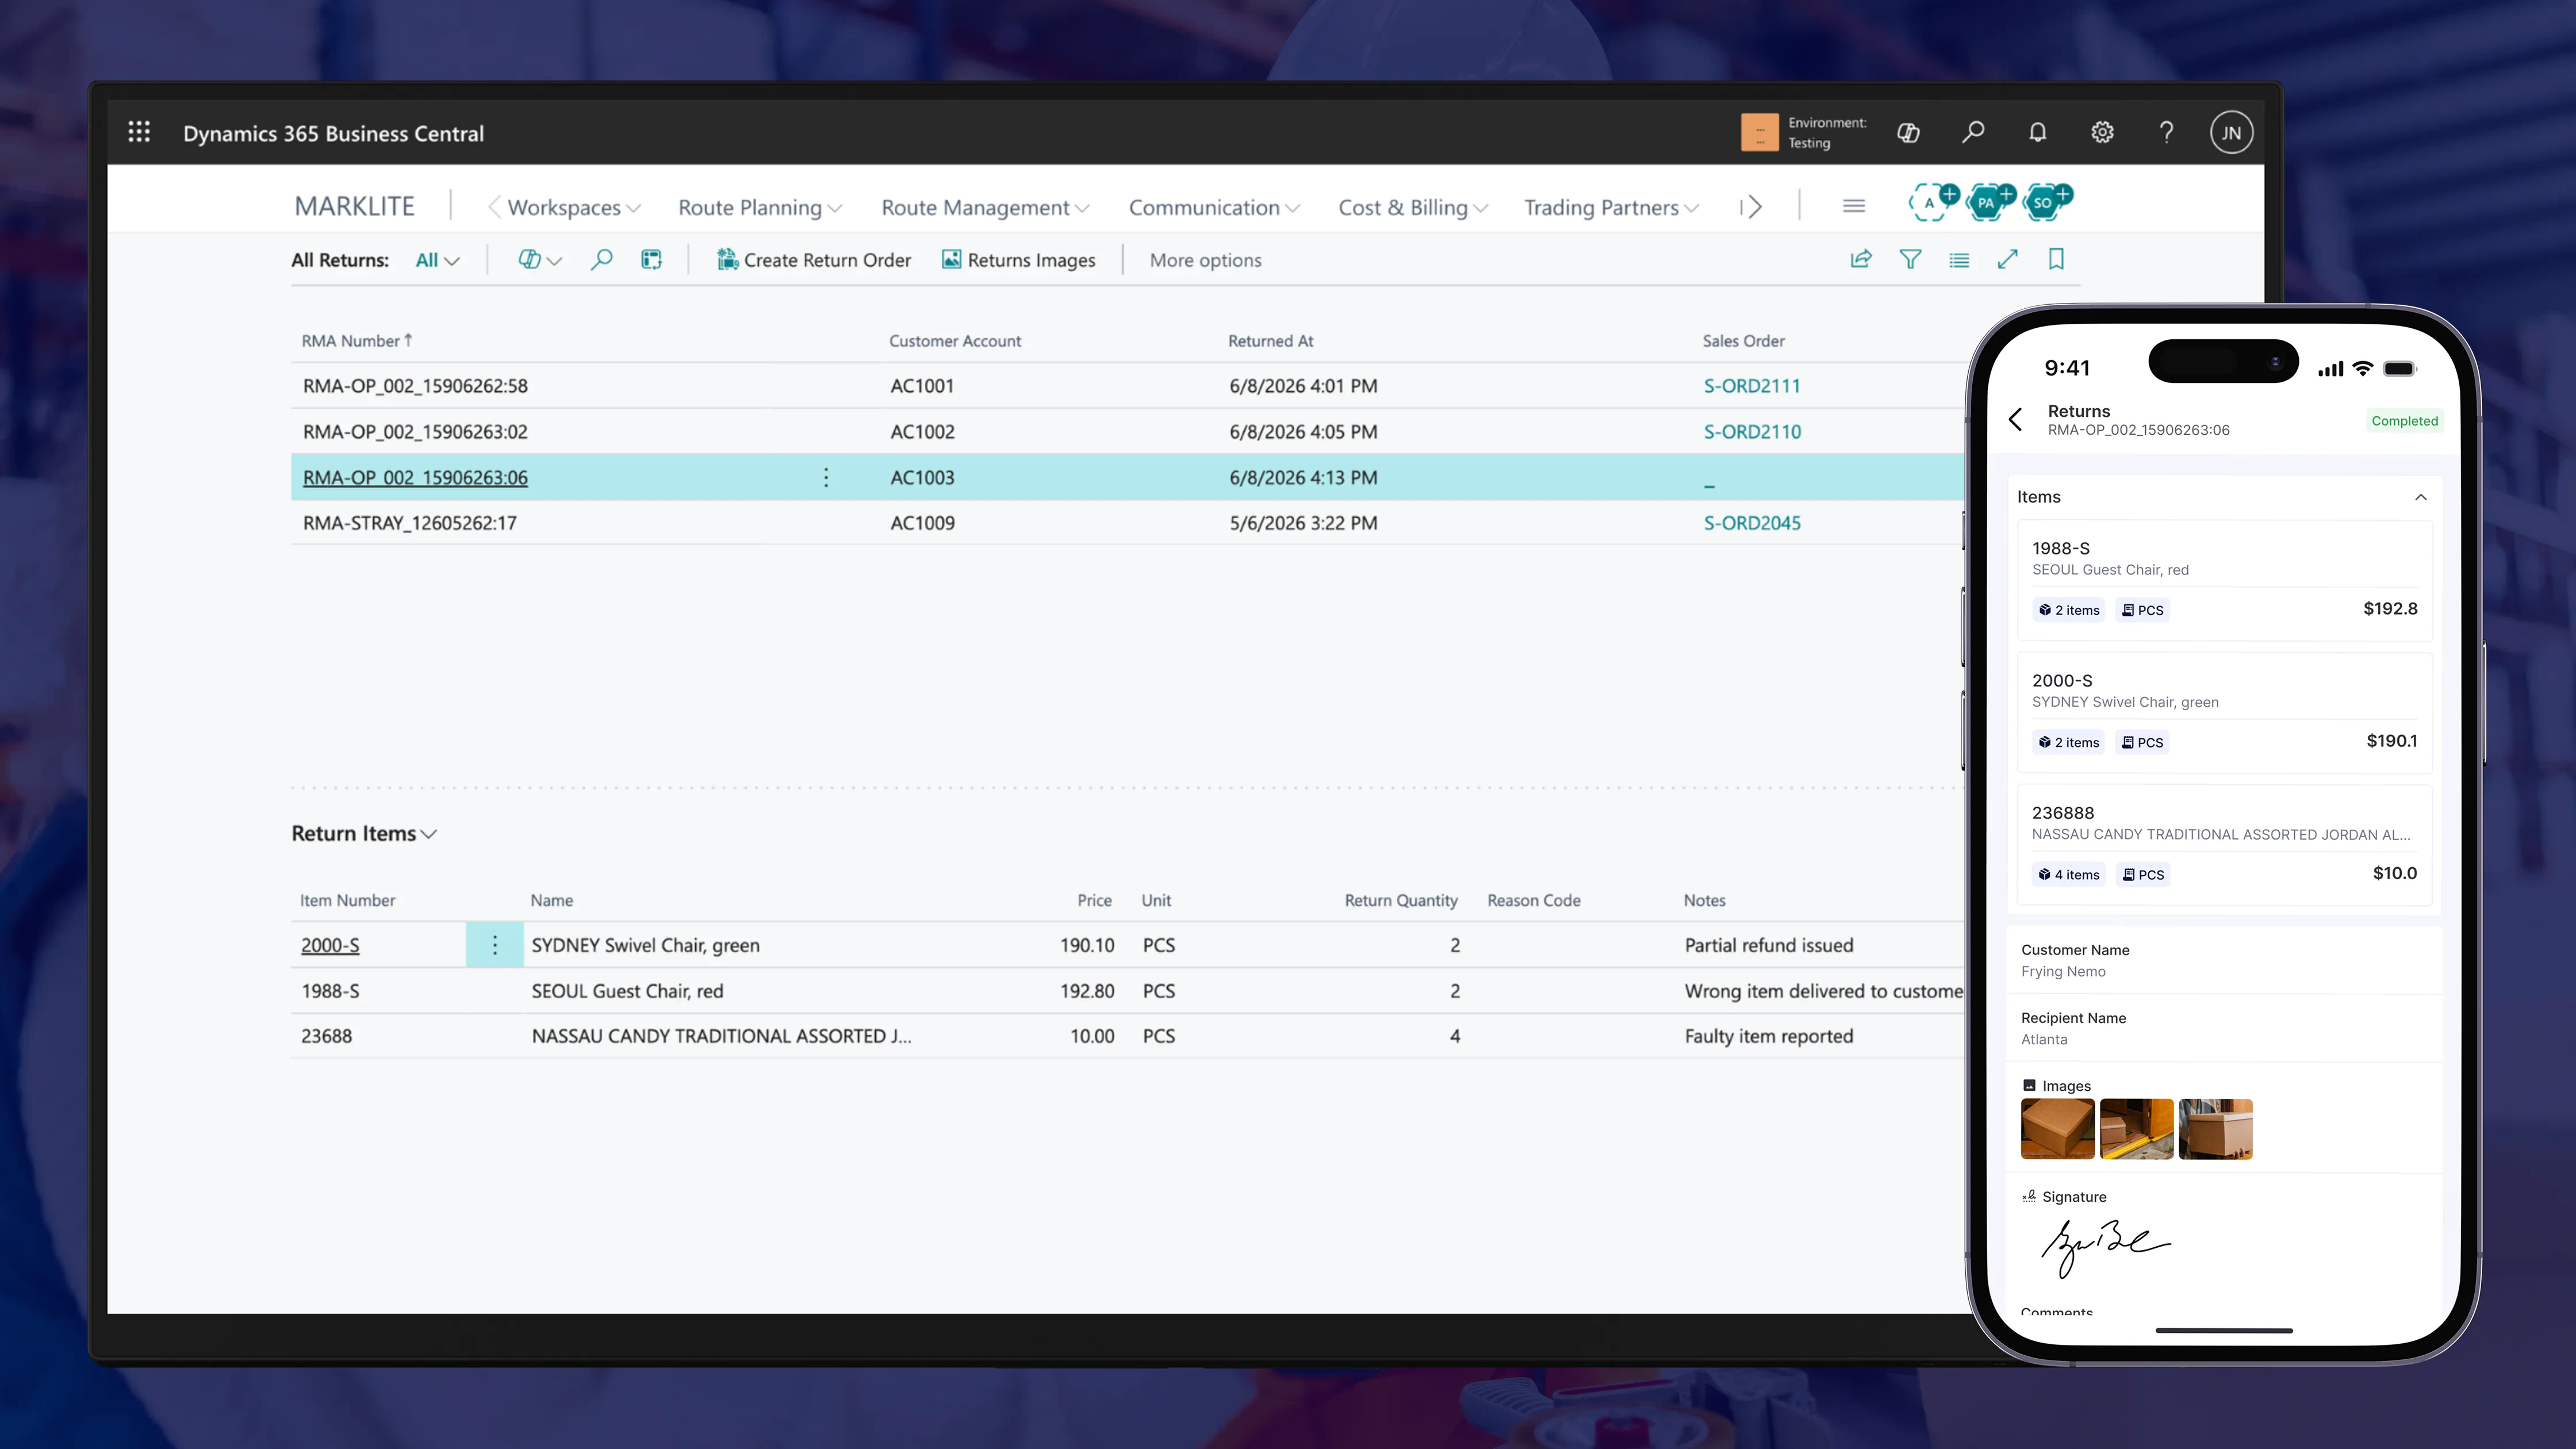Screen dimensions: 2576x1449
Task: Search the All Returns list
Action: [601, 260]
